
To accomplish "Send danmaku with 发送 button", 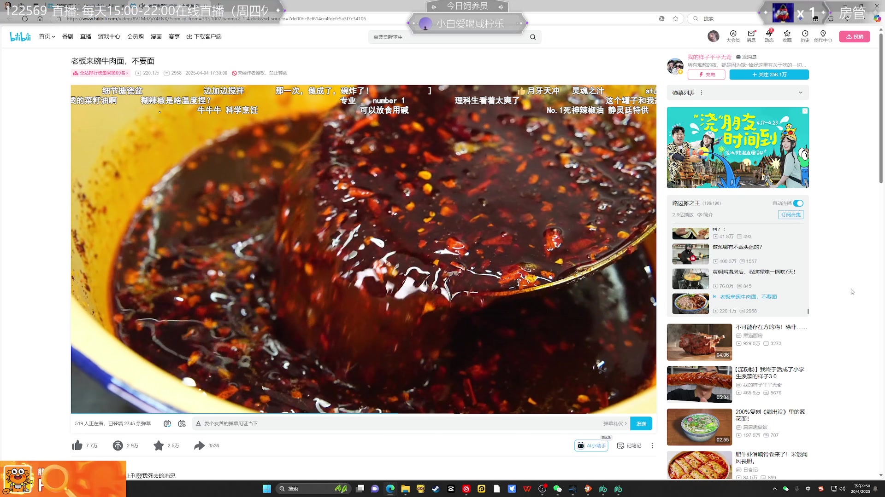I will click(x=641, y=424).
